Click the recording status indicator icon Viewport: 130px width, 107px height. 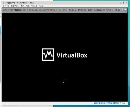pos(111,103)
